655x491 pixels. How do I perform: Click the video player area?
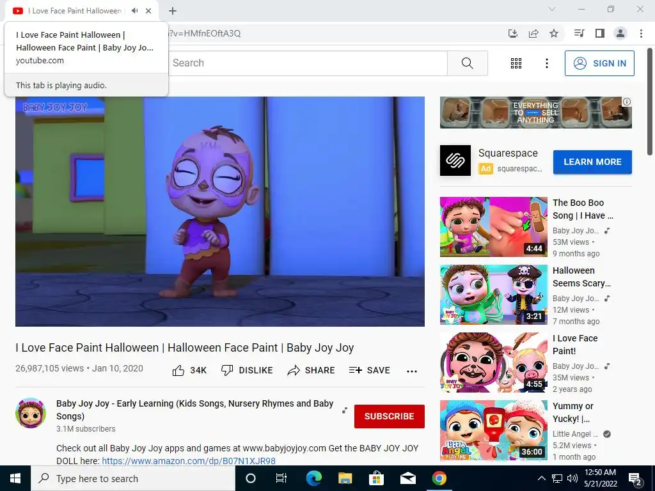click(220, 212)
